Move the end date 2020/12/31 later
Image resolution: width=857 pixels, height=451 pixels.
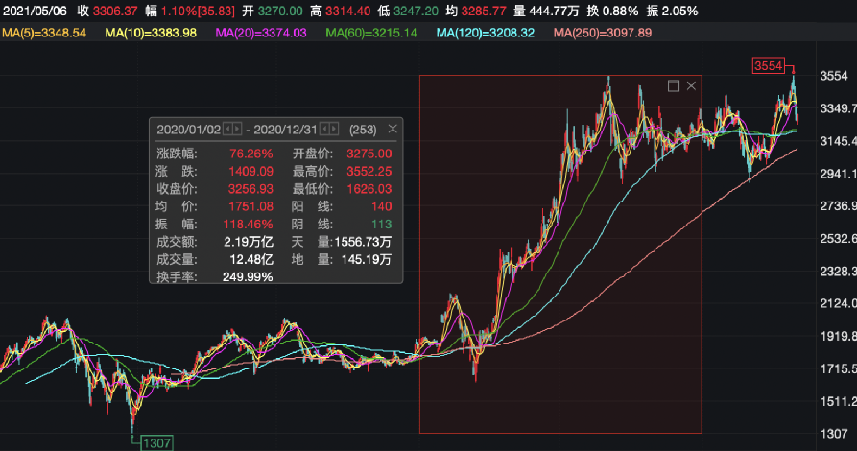[x=335, y=129]
